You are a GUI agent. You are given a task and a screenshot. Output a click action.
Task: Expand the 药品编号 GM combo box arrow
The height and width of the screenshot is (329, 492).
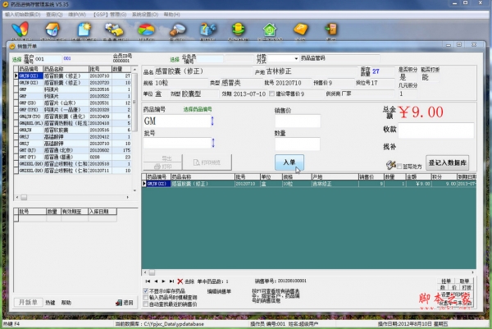[212, 121]
